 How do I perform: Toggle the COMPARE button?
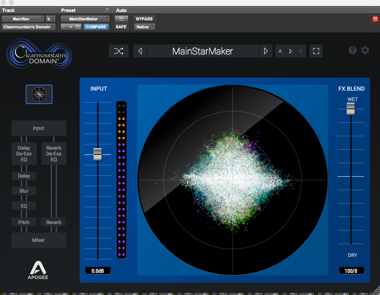point(96,27)
